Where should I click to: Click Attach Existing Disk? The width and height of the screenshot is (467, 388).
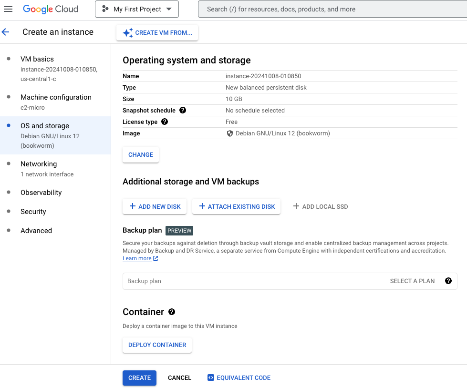point(236,206)
